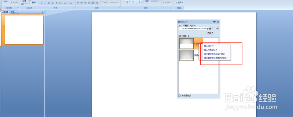Open the Font dialog launcher
Viewport: 293px width, 117px height.
pyautogui.click(x=73, y=8)
